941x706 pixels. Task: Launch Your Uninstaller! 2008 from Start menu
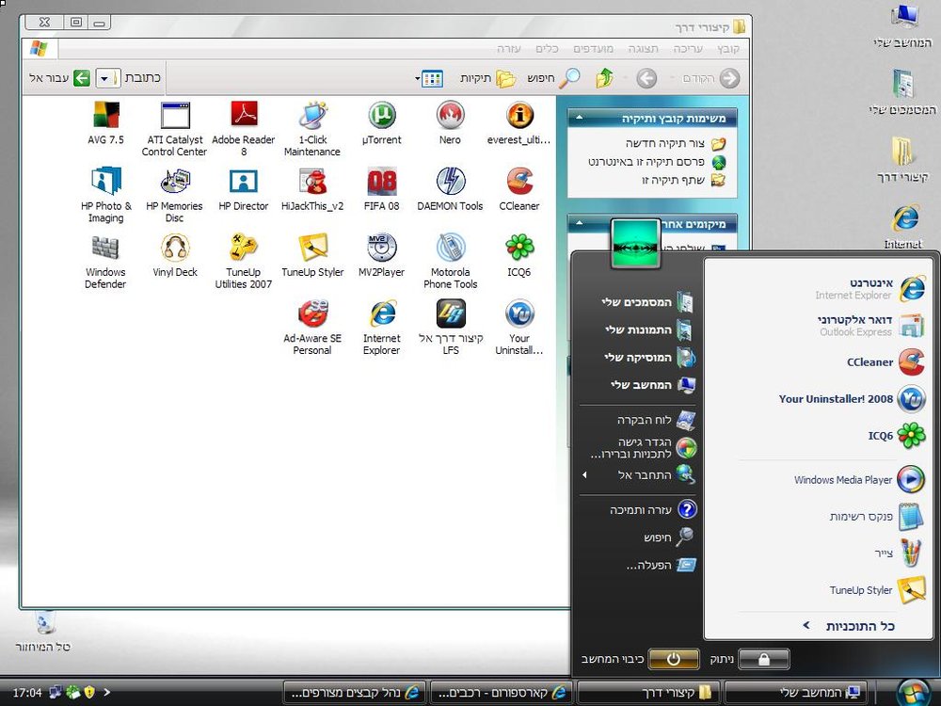click(x=852, y=399)
